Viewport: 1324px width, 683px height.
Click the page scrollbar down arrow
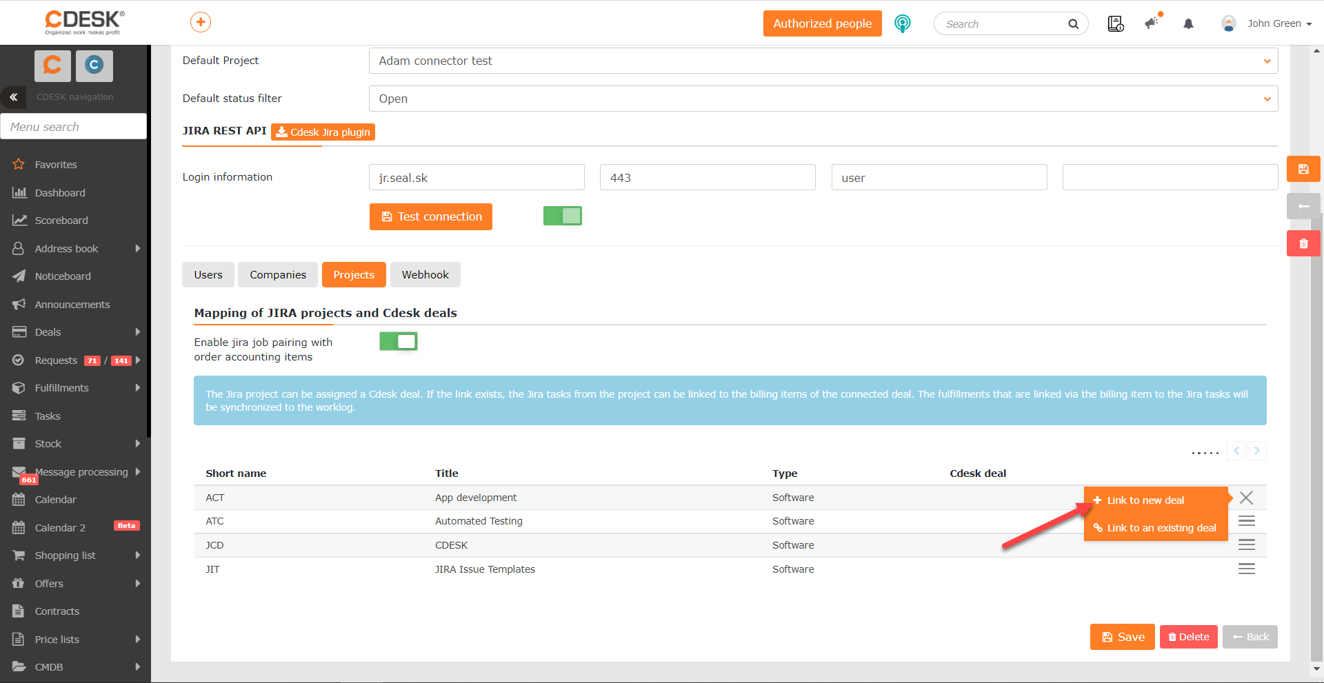1317,669
